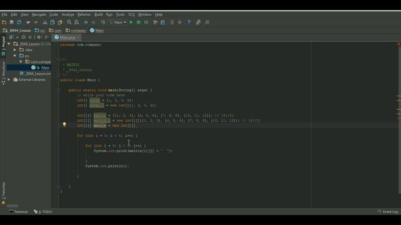Screen dimensions: 401x225
Task: Click the company breadcrumb
Action: tap(76, 31)
